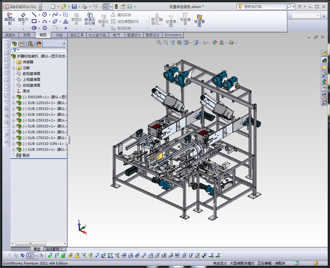Switch to the Simulation tab
The height and width of the screenshot is (268, 330).
pos(173,35)
